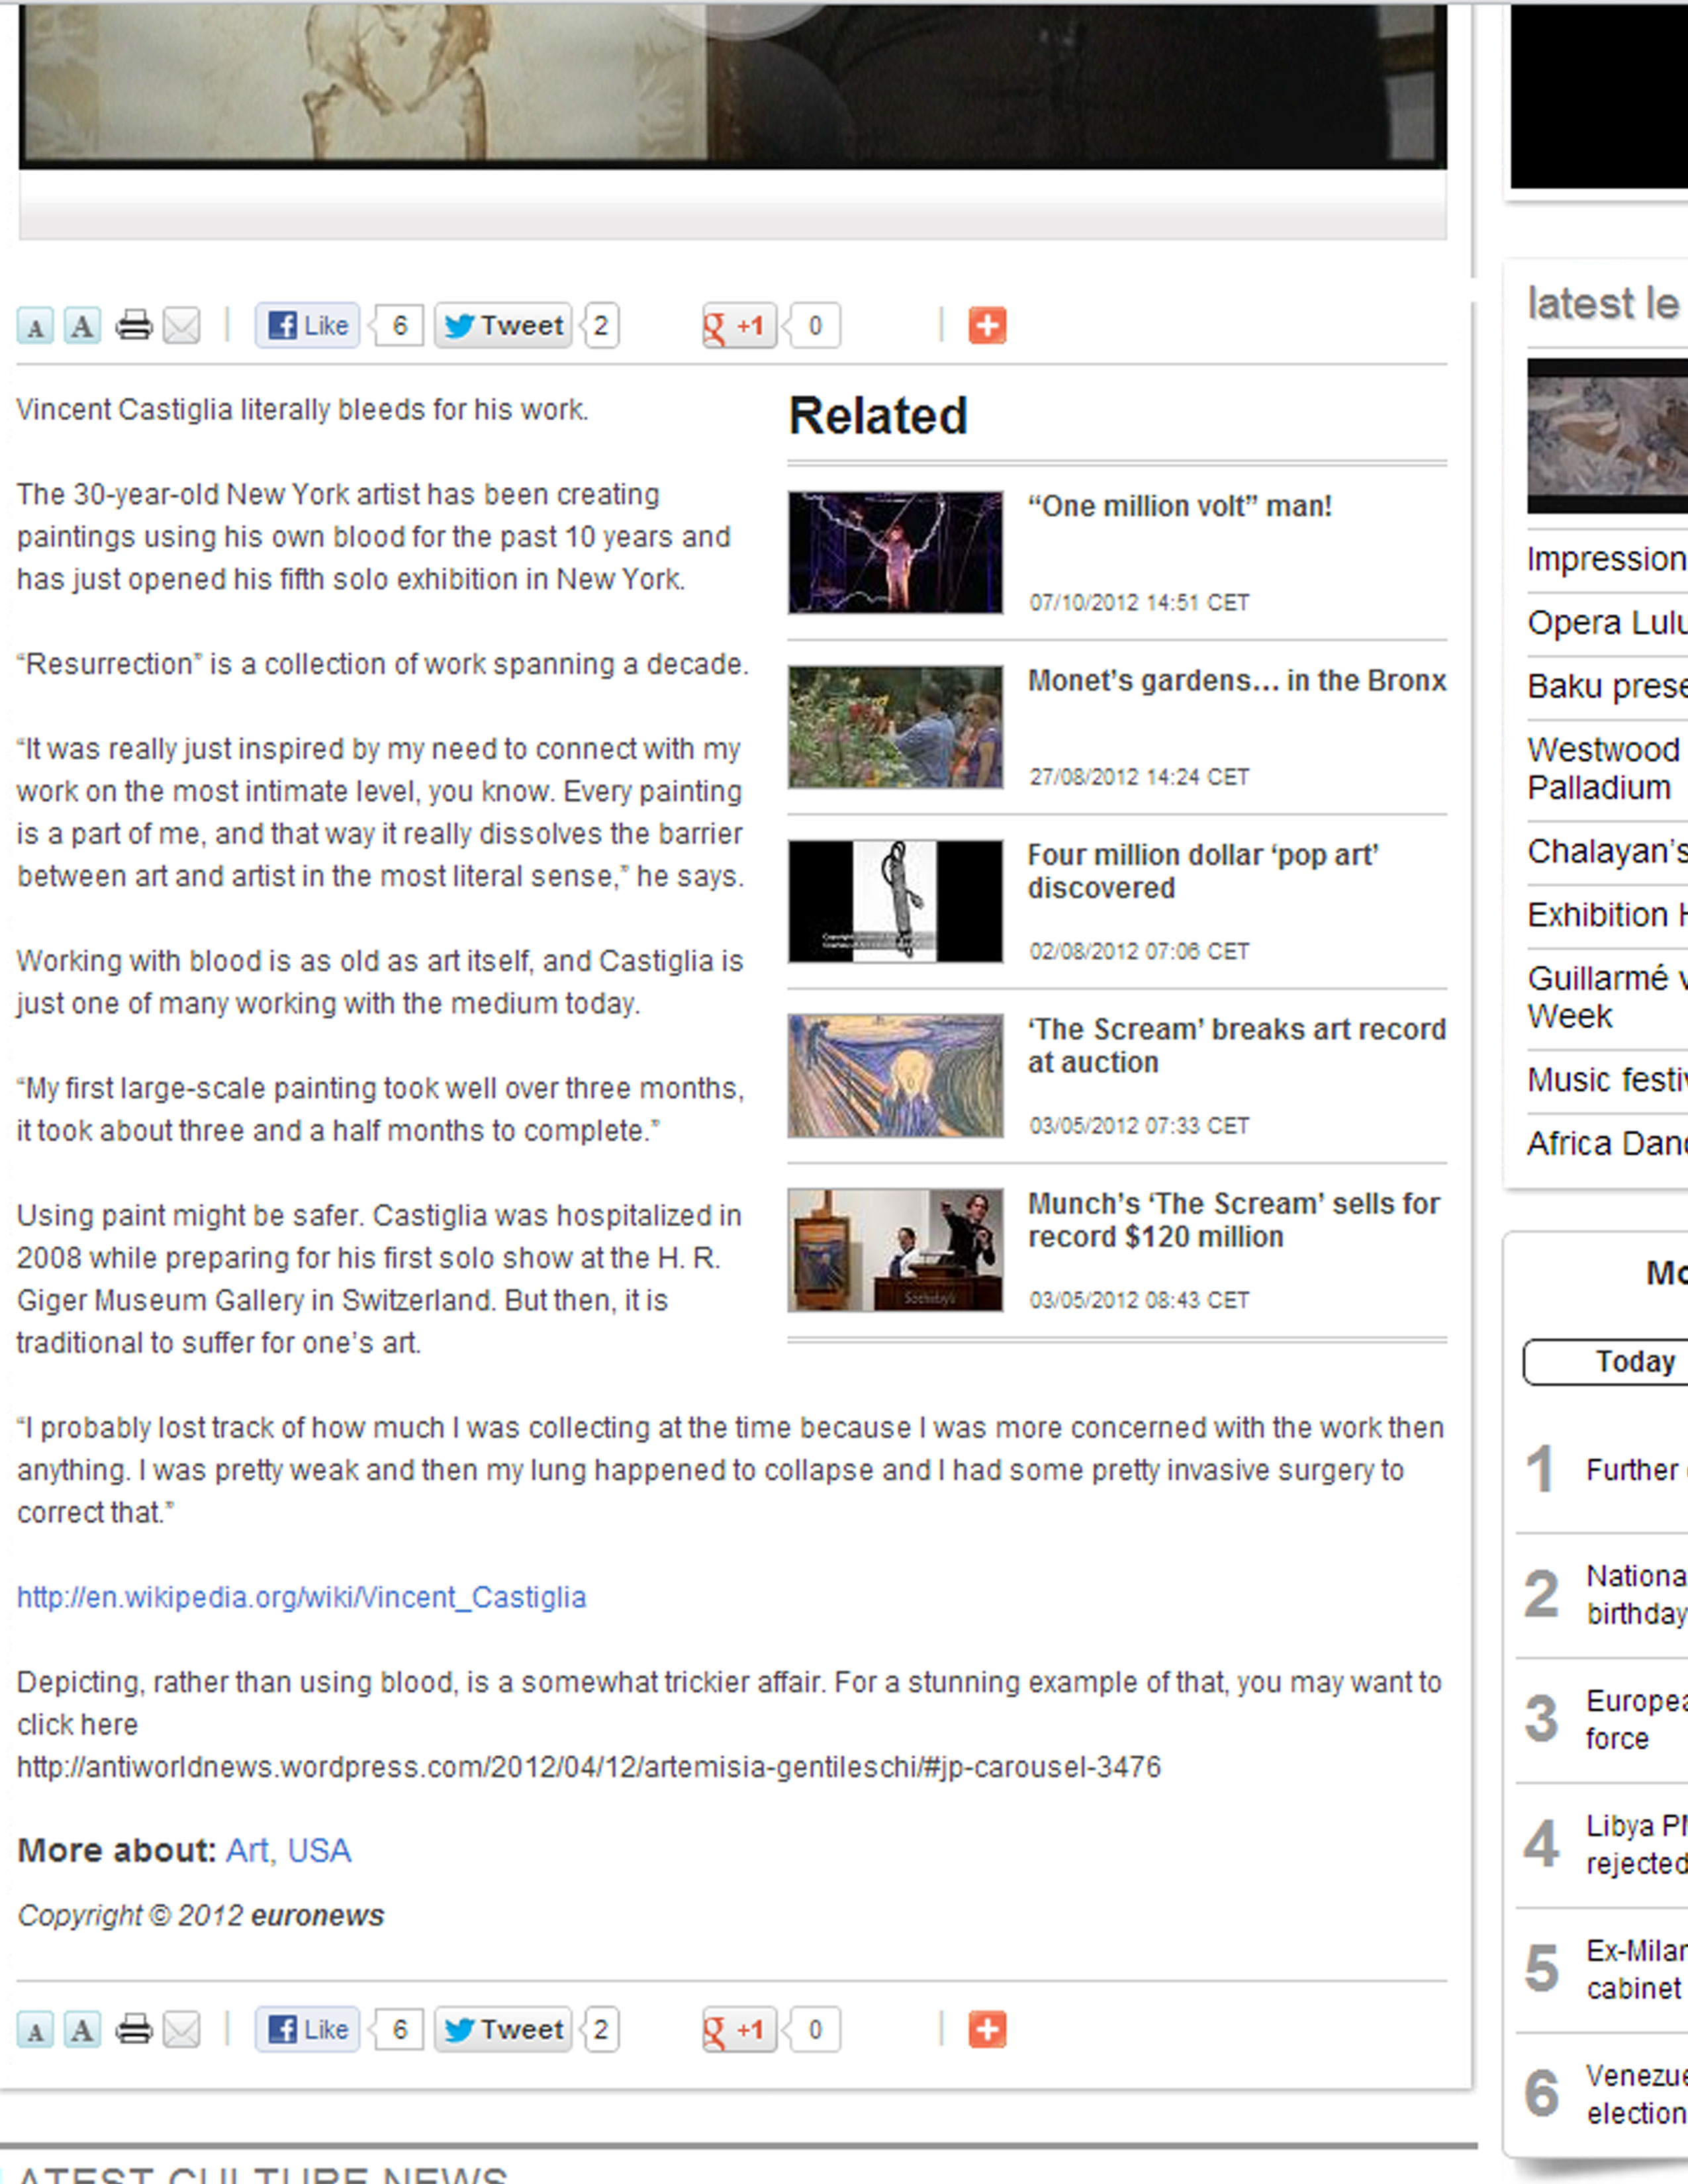Open the 'One million volt' man thumbnail

click(x=895, y=552)
